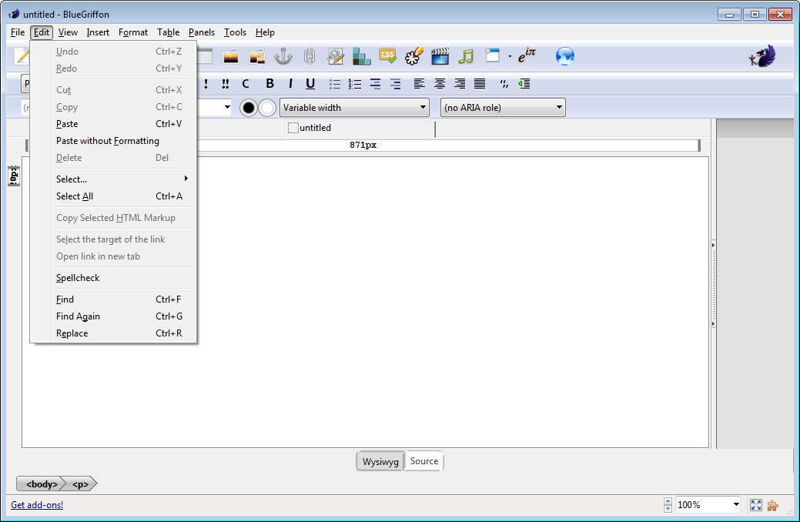Click the audio music note icon
Viewport: 800px width, 522px height.
coord(465,56)
